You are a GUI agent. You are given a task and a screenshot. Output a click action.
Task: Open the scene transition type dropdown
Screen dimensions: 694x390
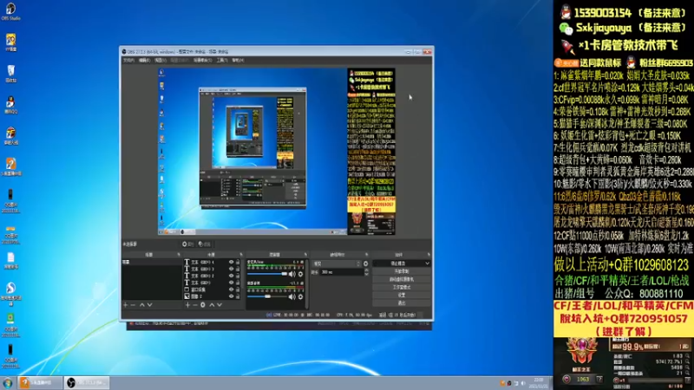(x=337, y=263)
